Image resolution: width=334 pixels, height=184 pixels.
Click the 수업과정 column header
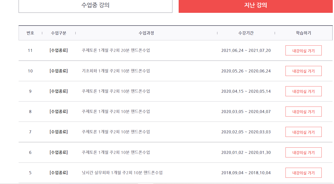click(x=146, y=33)
